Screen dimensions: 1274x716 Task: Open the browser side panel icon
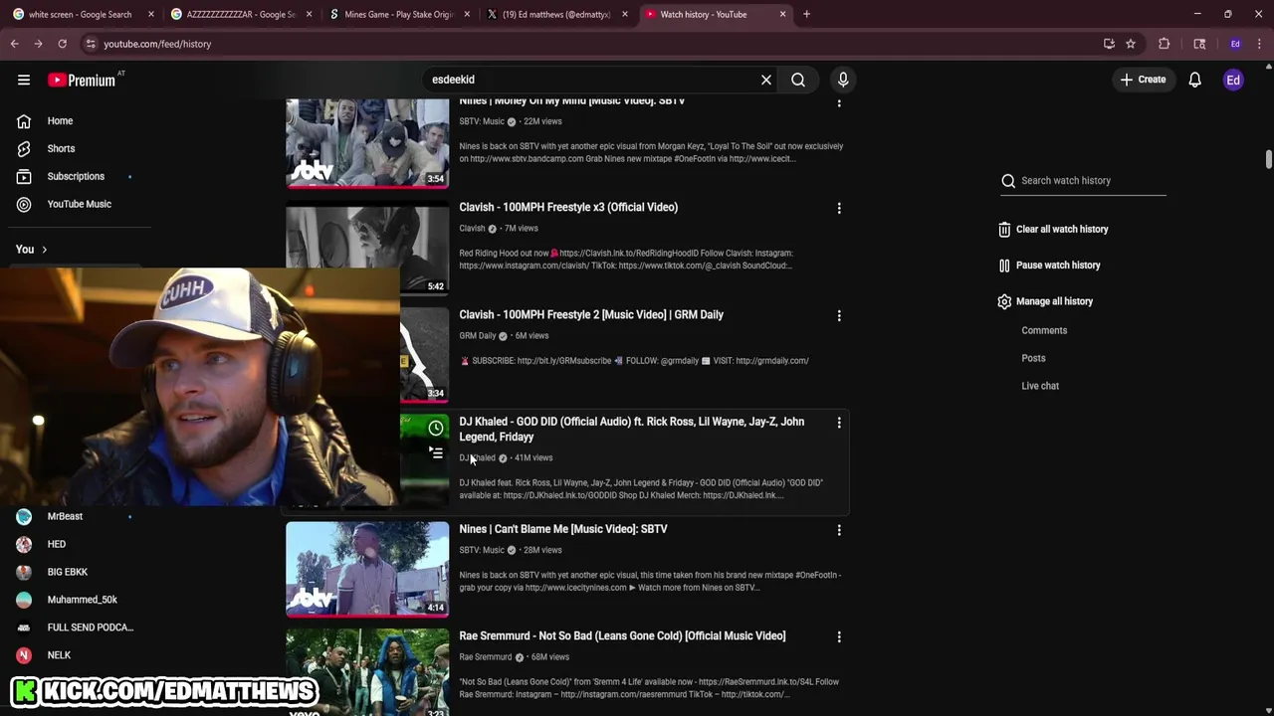pos(1199,44)
